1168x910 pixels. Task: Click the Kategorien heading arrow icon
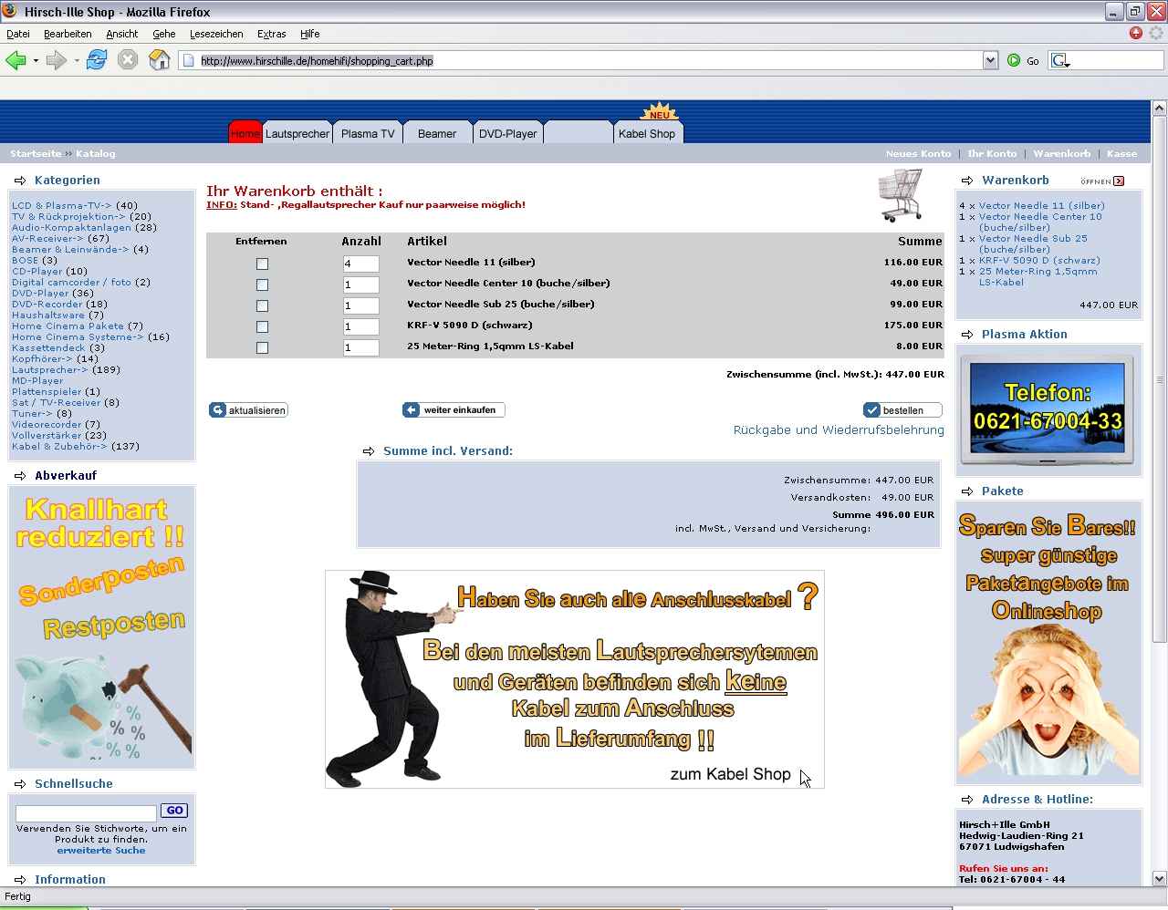coord(20,181)
